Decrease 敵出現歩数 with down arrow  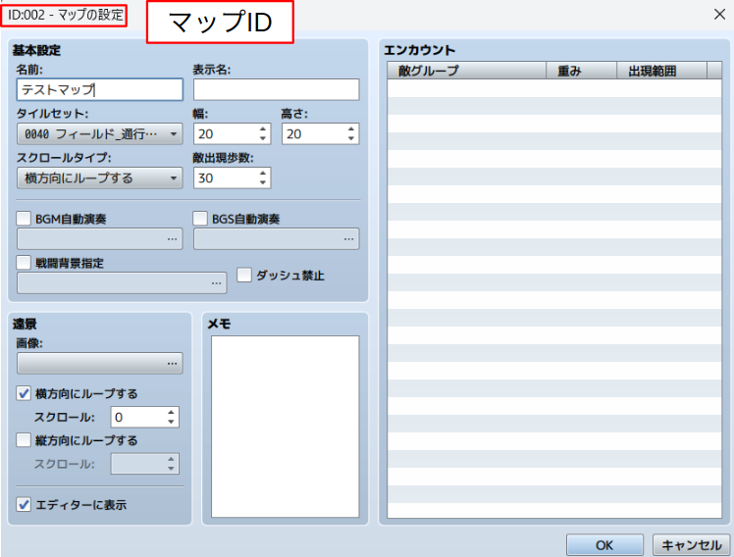click(x=263, y=182)
